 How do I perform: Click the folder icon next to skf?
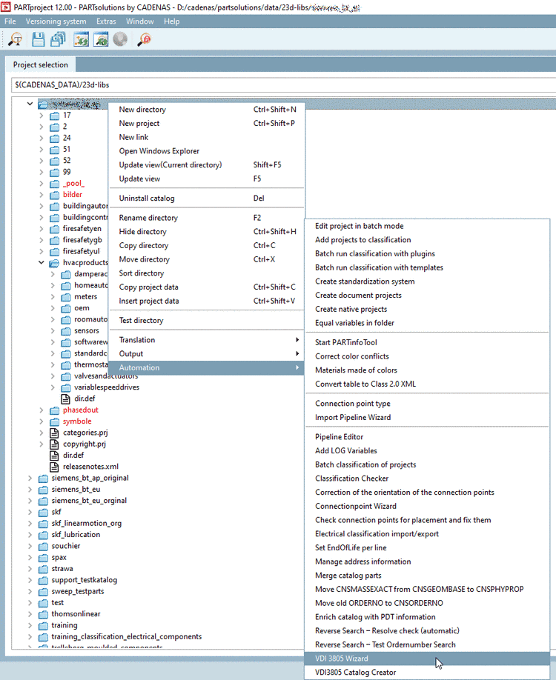coord(43,512)
